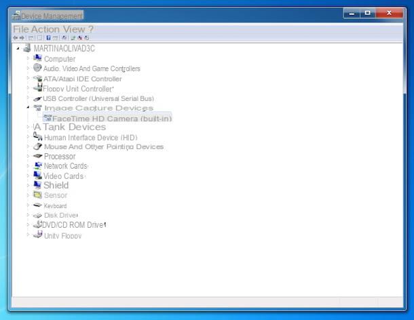414x320 pixels.
Task: Select the FaceTime HD Camera device icon
Action: 48,118
